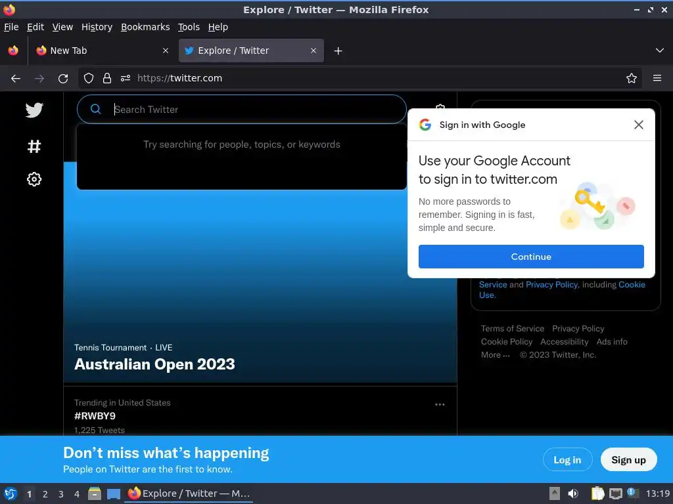Image resolution: width=673 pixels, height=504 pixels.
Task: Select the Explore / Twitter tab
Action: tap(251, 51)
